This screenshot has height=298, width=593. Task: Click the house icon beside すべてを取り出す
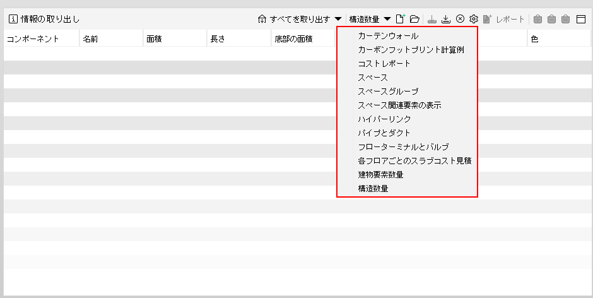[262, 19]
